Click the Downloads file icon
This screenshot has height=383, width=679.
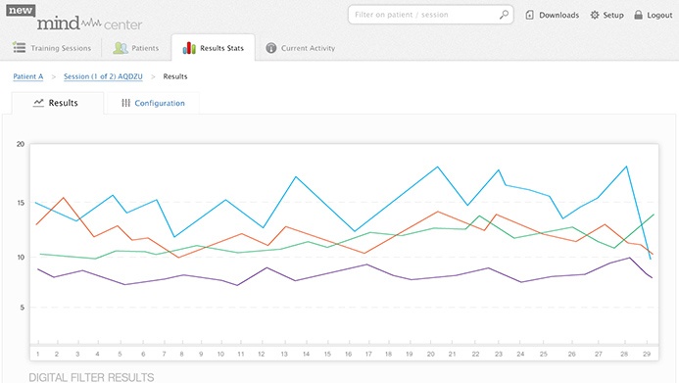[529, 15]
